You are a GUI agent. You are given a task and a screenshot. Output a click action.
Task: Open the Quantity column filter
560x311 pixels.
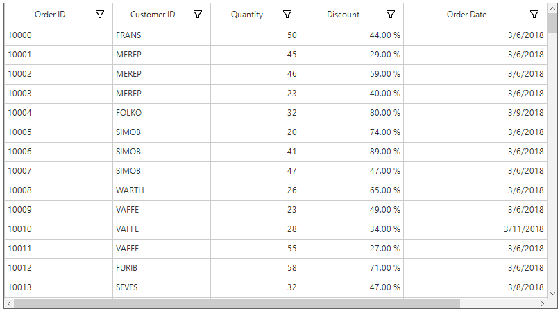click(287, 15)
